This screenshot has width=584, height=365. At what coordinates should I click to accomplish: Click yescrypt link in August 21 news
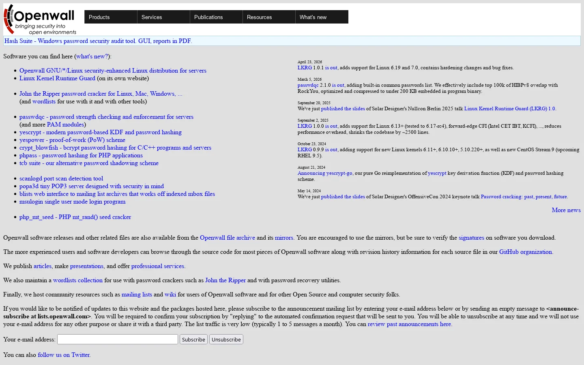tap(437, 173)
